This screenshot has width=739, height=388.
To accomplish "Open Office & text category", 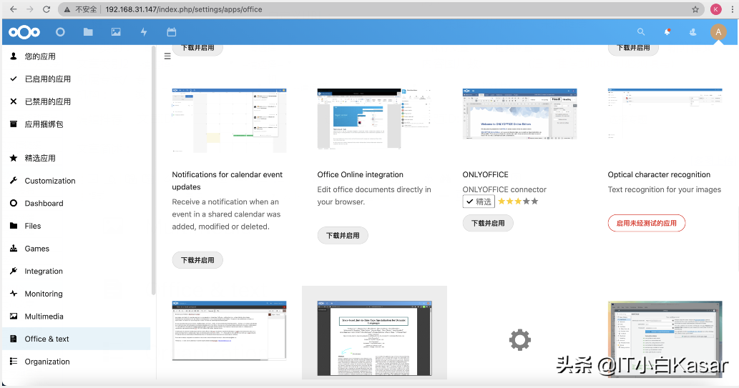I will tap(77, 339).
